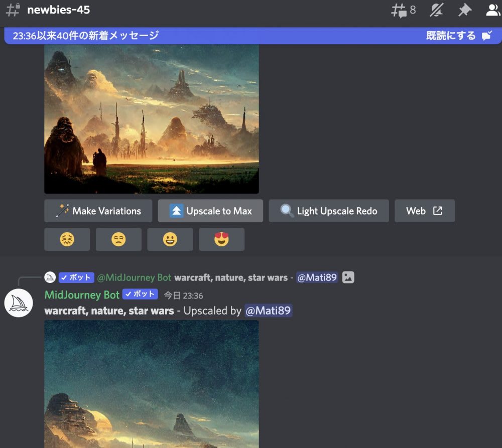Click the @Mati89 mention in the message
The width and height of the screenshot is (502, 448).
pyautogui.click(x=269, y=311)
